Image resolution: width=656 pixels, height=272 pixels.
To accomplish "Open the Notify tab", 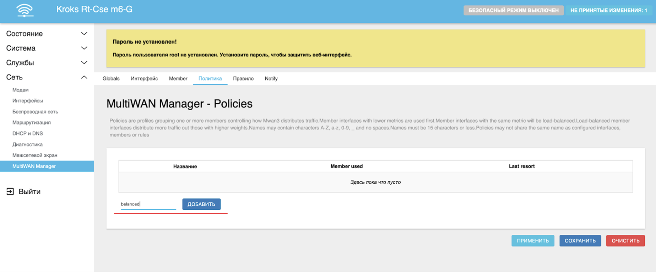I will (271, 79).
